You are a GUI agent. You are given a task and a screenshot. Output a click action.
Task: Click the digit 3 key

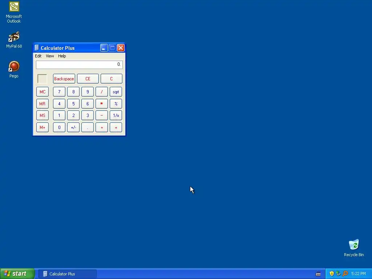(x=88, y=116)
